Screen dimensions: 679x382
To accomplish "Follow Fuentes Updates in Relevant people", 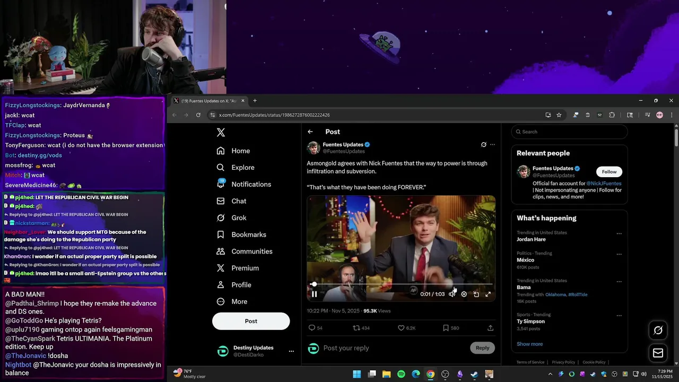I will pos(609,171).
